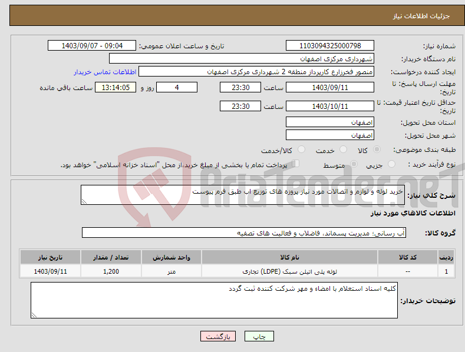
Task: Click the delivery city field اصفهان
Action: coord(330,135)
